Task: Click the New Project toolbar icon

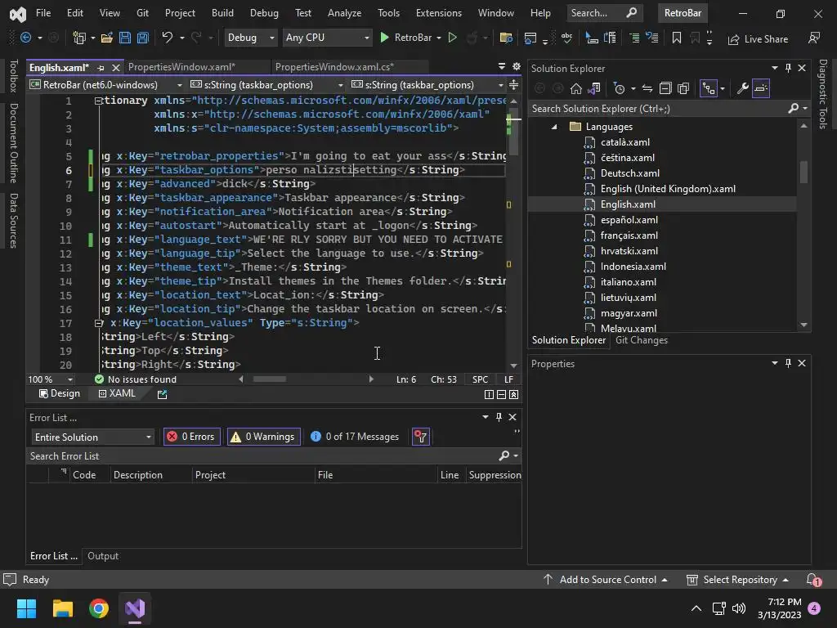Action: tap(79, 38)
